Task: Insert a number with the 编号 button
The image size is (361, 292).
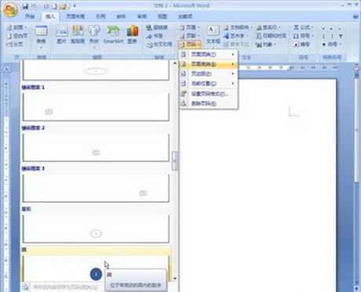Action: click(x=301, y=45)
